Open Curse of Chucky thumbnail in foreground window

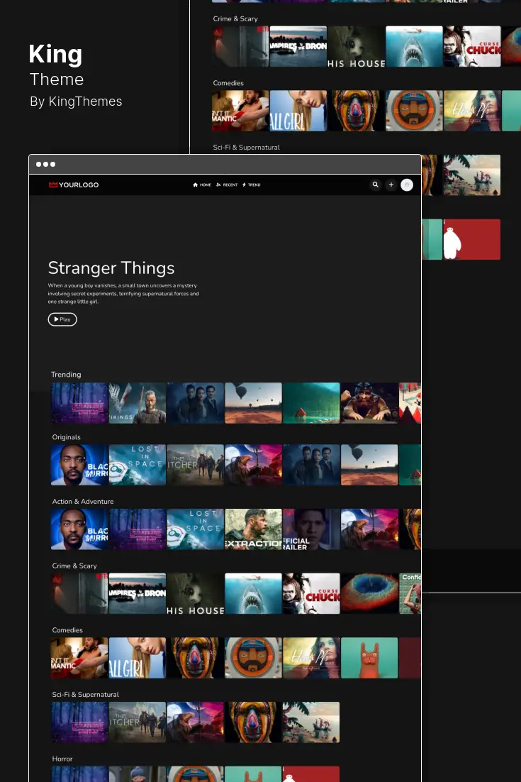(x=311, y=594)
